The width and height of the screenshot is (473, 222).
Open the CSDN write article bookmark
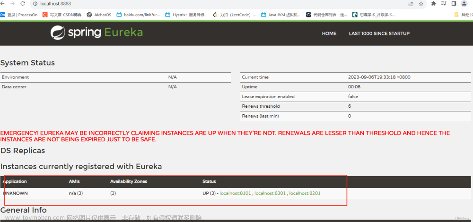62,15
